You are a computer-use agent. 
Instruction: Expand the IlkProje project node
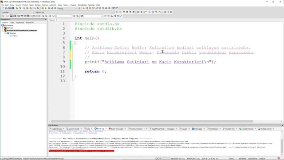pos(3,28)
